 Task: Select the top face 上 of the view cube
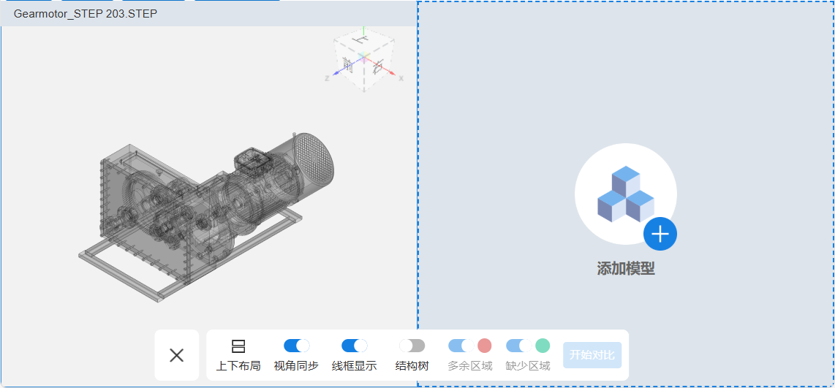pos(360,40)
